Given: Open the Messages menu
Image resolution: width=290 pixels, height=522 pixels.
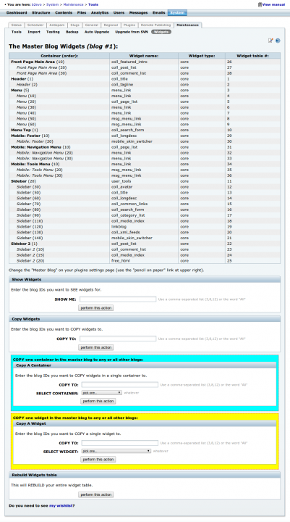Looking at the screenshot, I should click(x=138, y=12).
